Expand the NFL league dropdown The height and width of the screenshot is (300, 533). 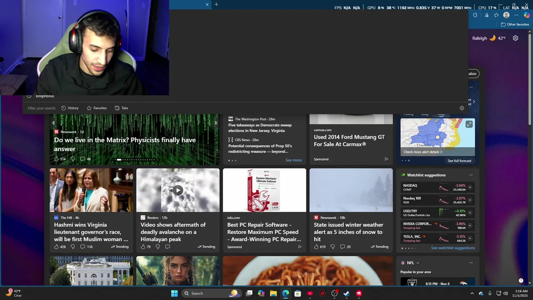418,263
